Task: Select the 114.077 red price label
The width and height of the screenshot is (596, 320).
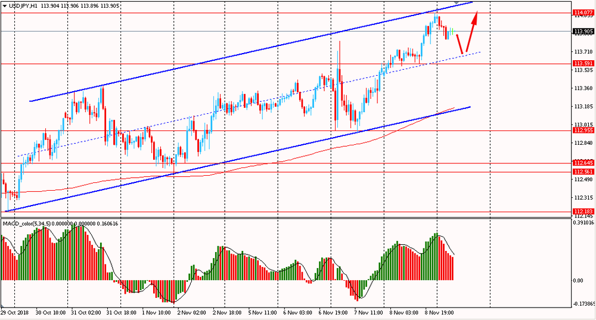Action: tap(582, 13)
